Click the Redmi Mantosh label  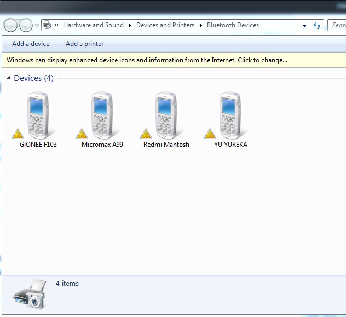click(166, 145)
